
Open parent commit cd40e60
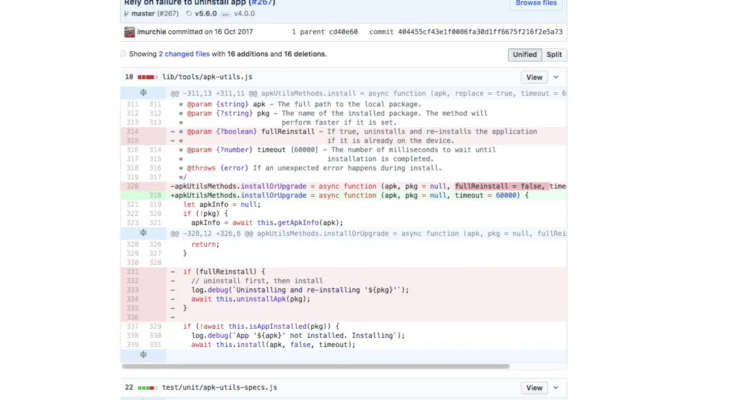pyautogui.click(x=343, y=32)
